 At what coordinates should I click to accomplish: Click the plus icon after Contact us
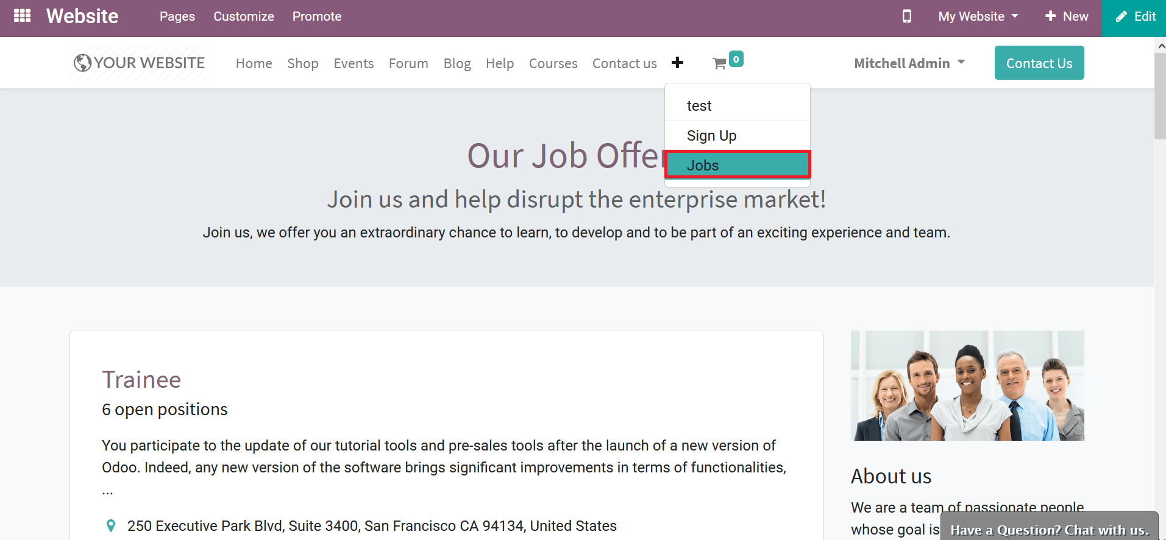click(677, 63)
